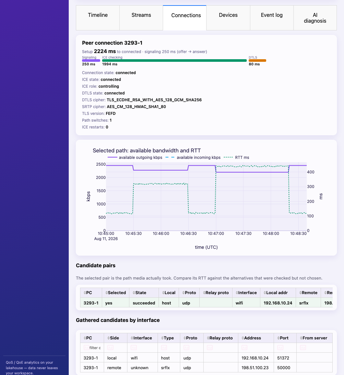Screen dimensions: 344x375
Task: Click the remote side cell
Action: pos(115,368)
